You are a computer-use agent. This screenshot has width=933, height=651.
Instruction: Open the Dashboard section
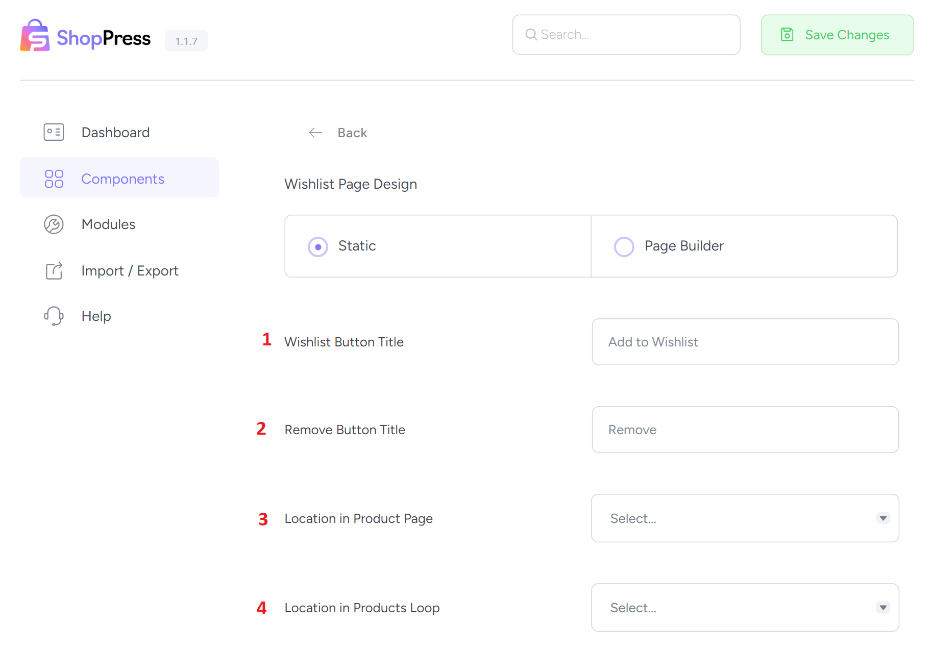(x=115, y=132)
